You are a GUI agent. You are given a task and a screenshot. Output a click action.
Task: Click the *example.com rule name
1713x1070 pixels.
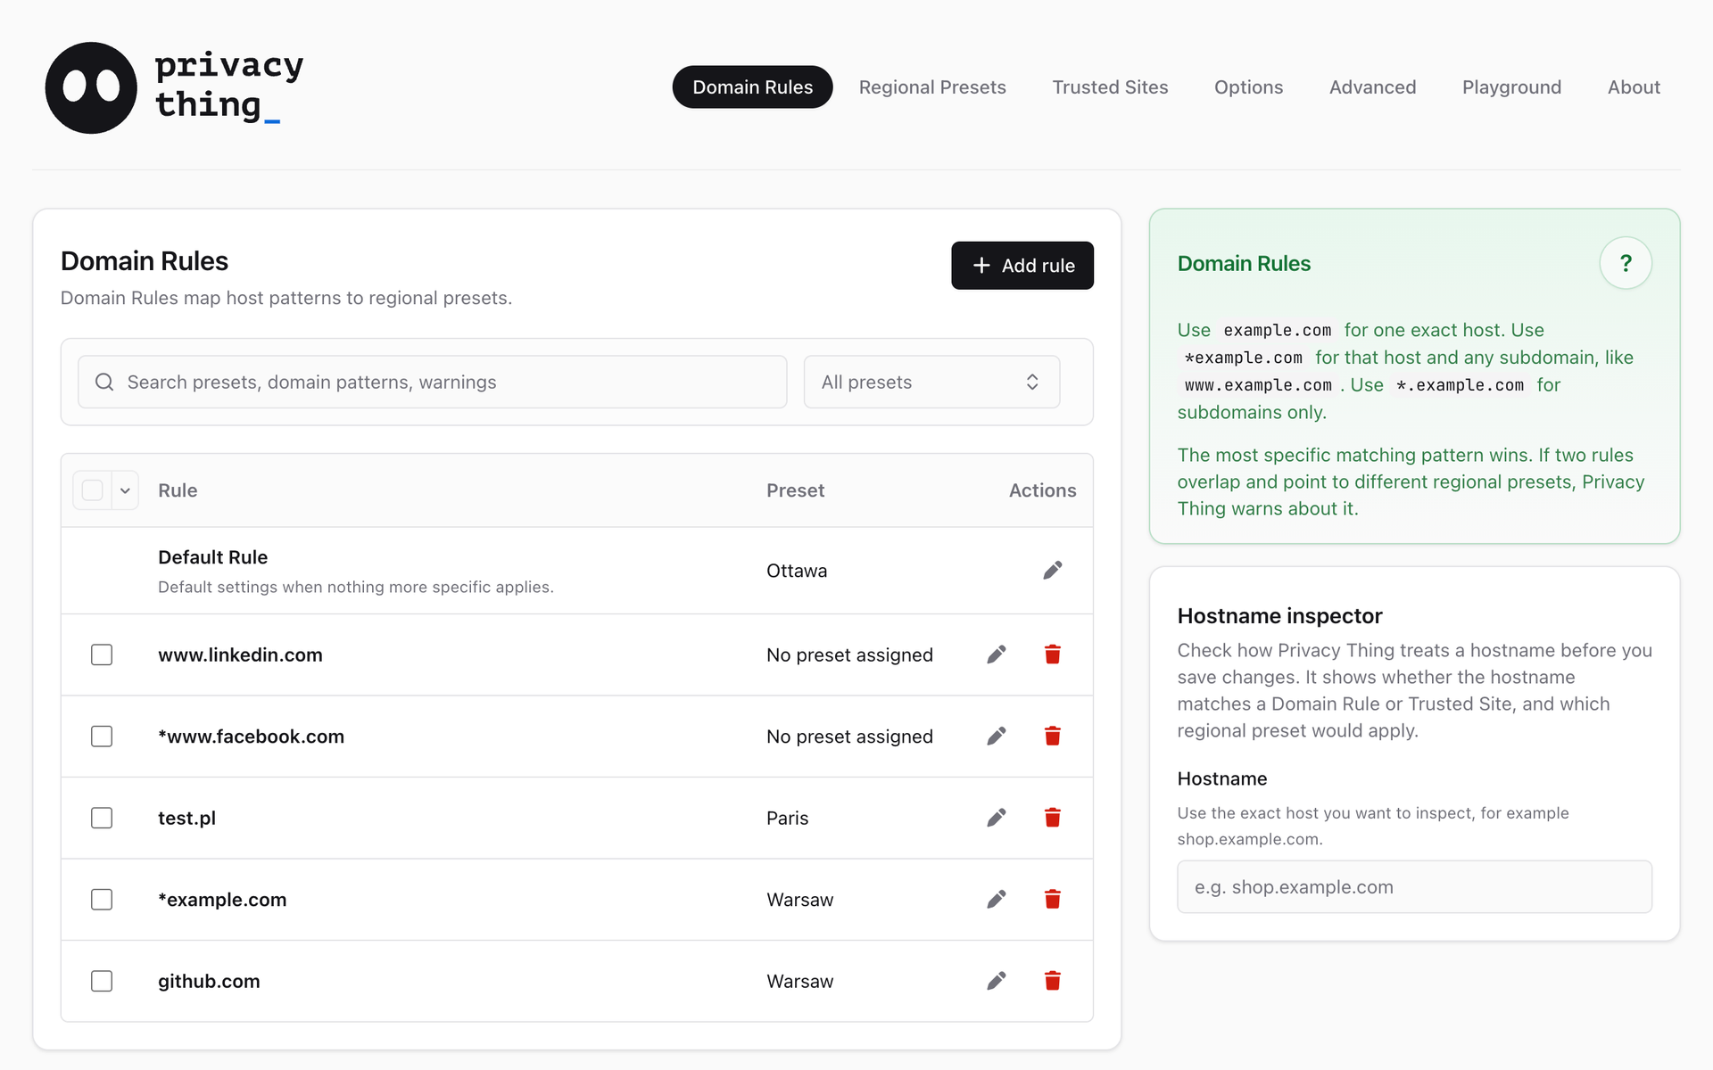pos(222,900)
